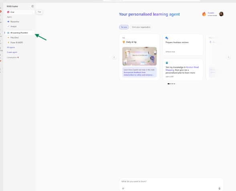Image resolution: width=236 pixels, height=191 pixels.
Task: Open the Analyst agent
Action: pyautogui.click(x=20, y=26)
